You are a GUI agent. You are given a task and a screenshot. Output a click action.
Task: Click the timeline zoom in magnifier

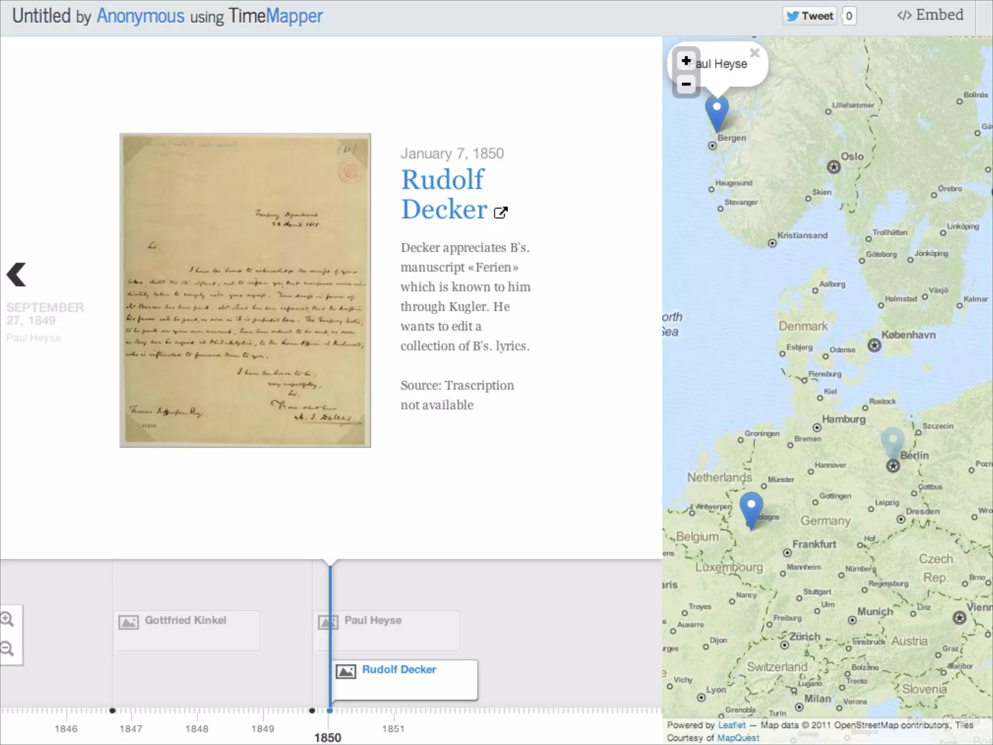pyautogui.click(x=7, y=619)
